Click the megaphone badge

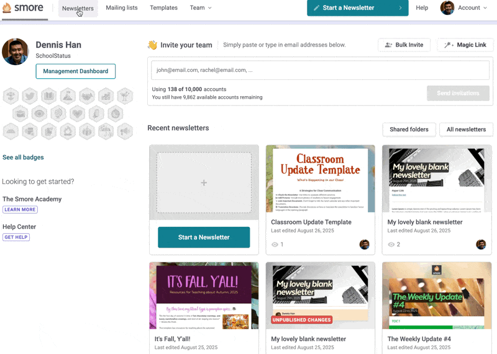(125, 131)
